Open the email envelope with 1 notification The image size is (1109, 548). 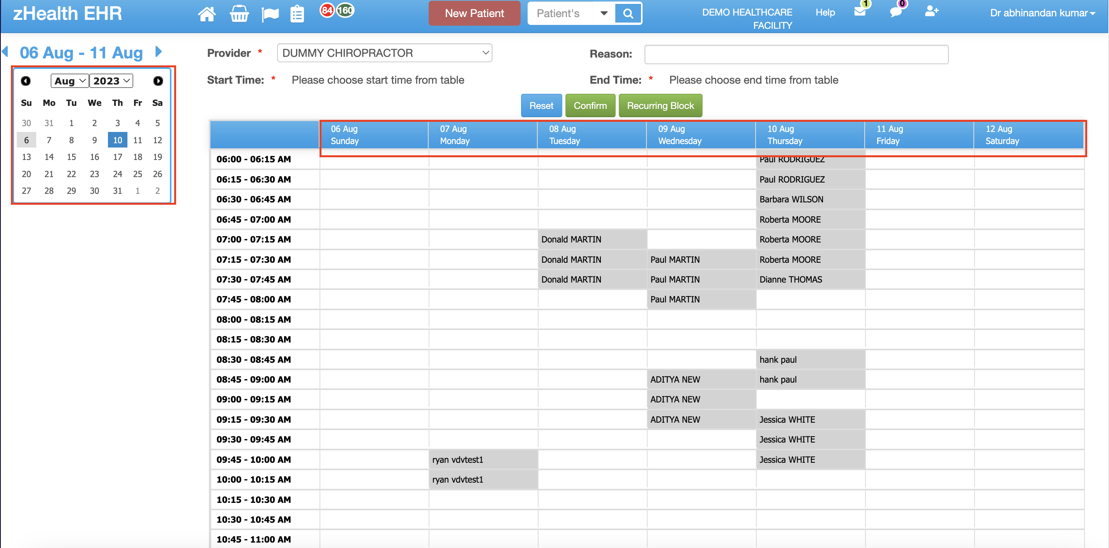point(860,12)
